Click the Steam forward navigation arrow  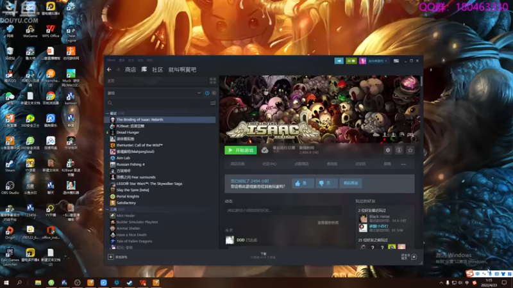pos(118,70)
